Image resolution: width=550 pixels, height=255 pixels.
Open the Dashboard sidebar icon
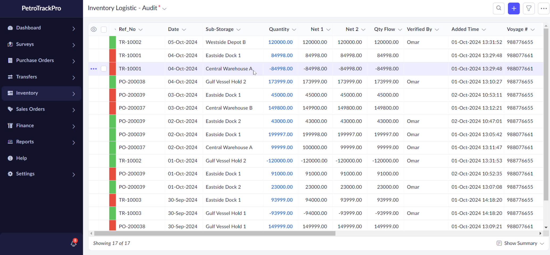10,28
